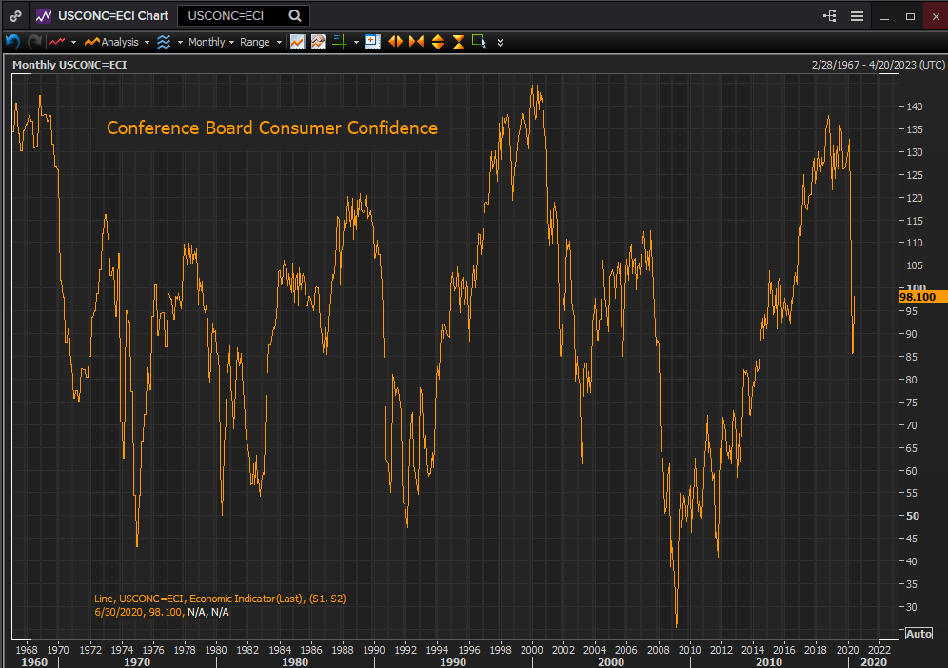This screenshot has width=948, height=668.
Task: Click the USCONC=ECI symbol input field
Action: click(233, 16)
